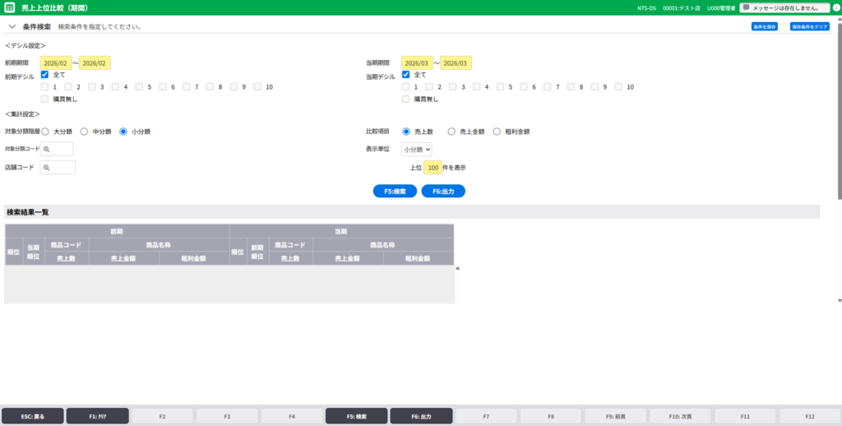Select the 小分類 radio button
Image resolution: width=842 pixels, height=426 pixels.
click(123, 132)
